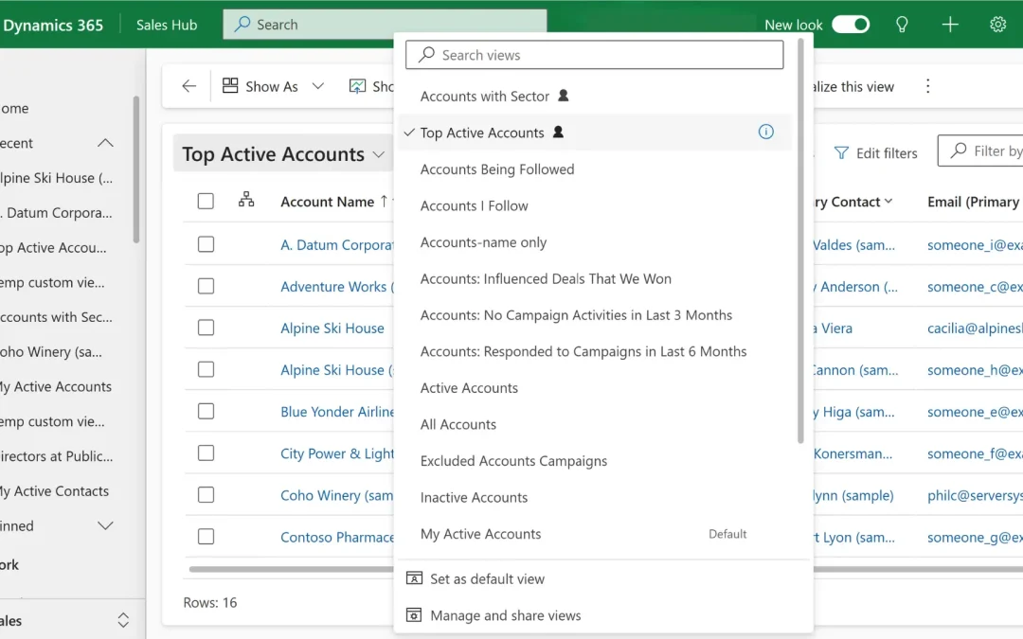Click the Edit filters funnel icon

coord(842,152)
